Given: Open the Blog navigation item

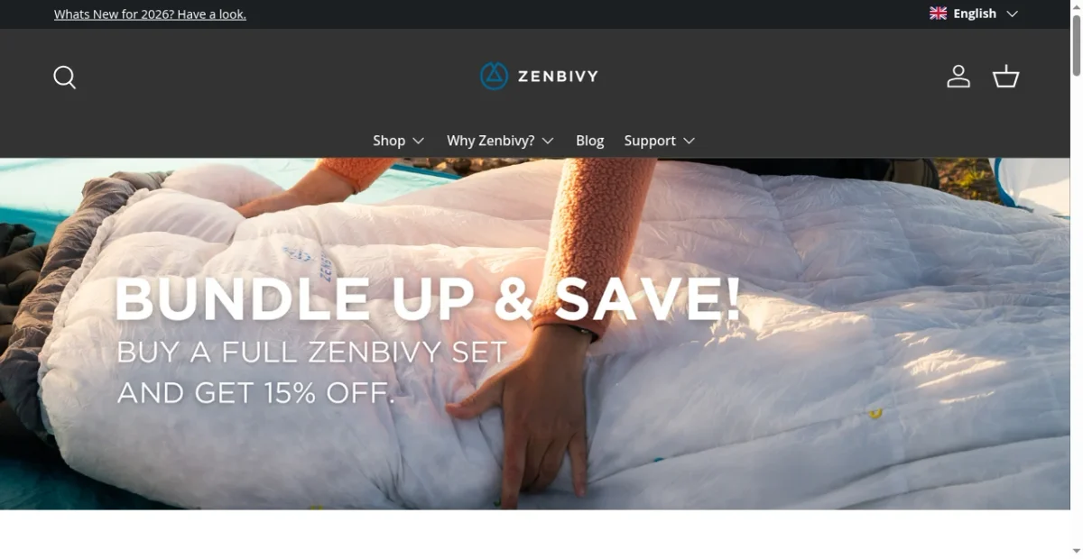Looking at the screenshot, I should [590, 141].
